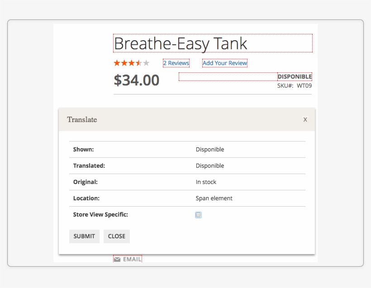371x288 pixels.
Task: Click the Translated value field showing Disponible
Action: pos(209,165)
